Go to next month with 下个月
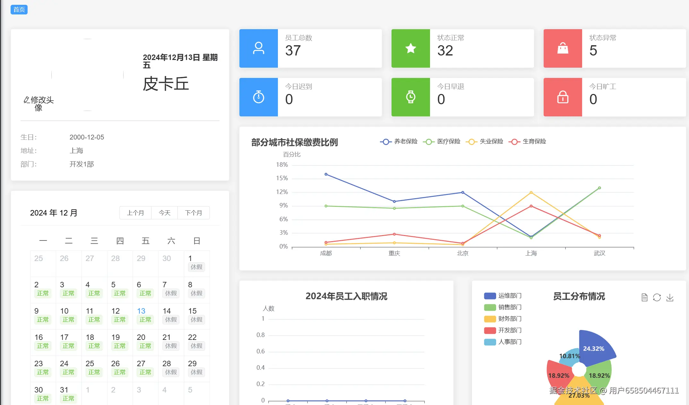The height and width of the screenshot is (405, 689). [x=194, y=213]
